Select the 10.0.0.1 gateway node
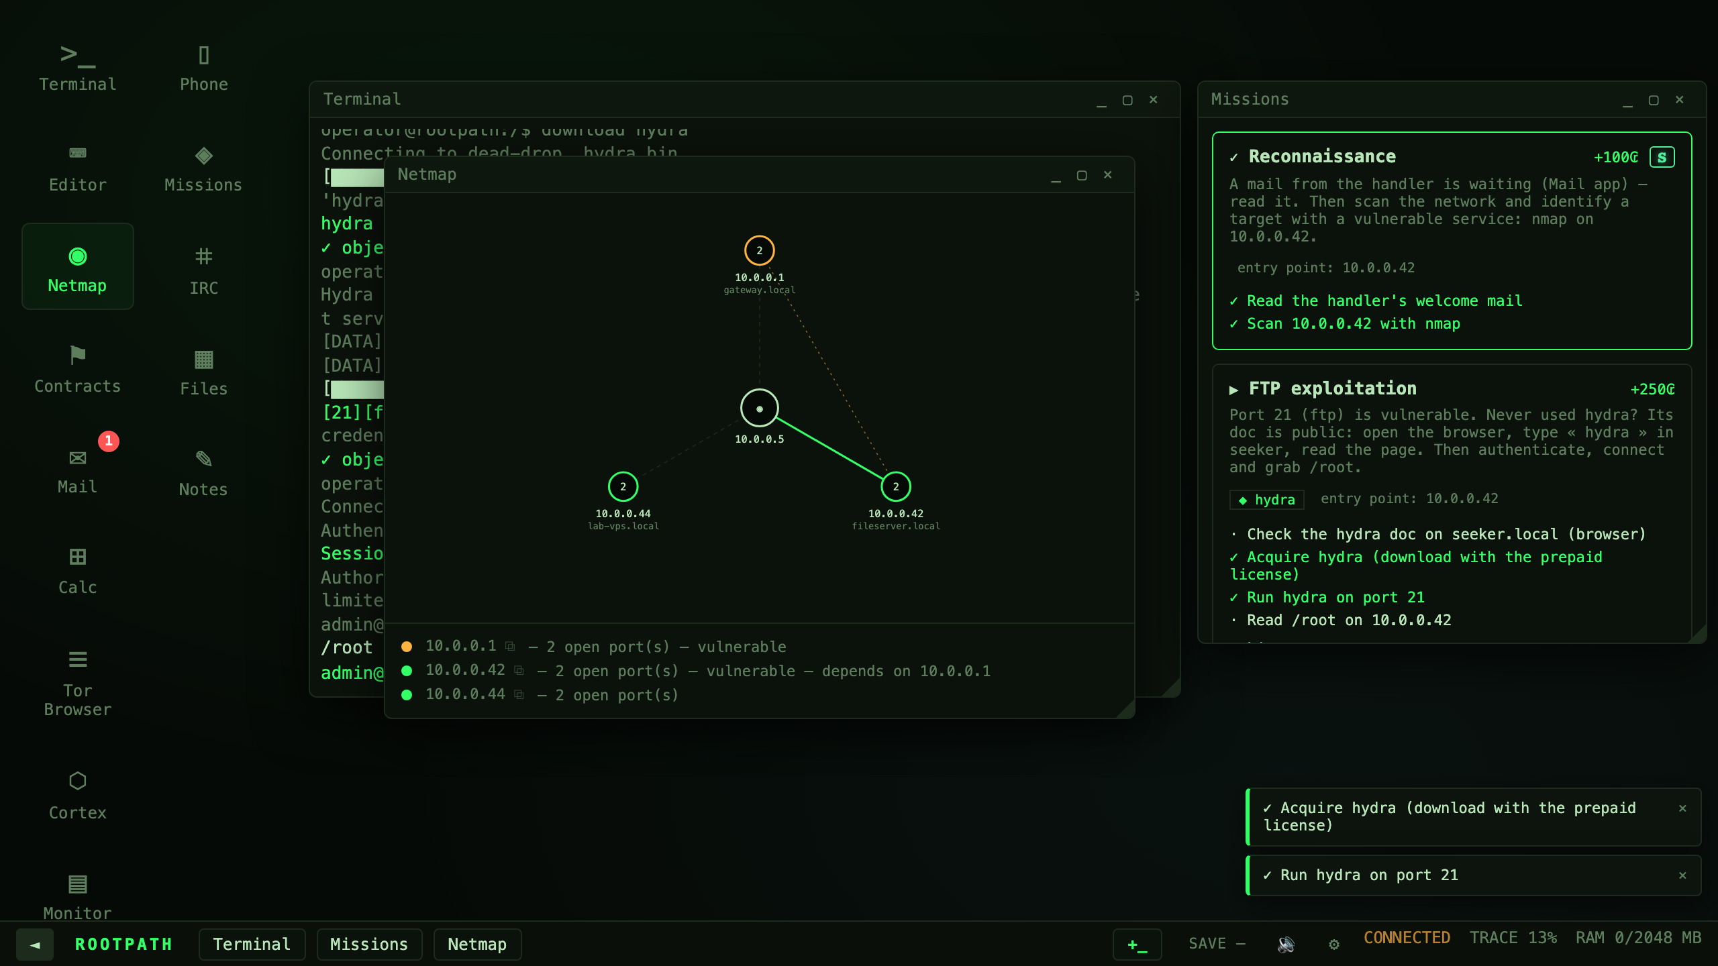Viewport: 1718px width, 966px height. 759,250
